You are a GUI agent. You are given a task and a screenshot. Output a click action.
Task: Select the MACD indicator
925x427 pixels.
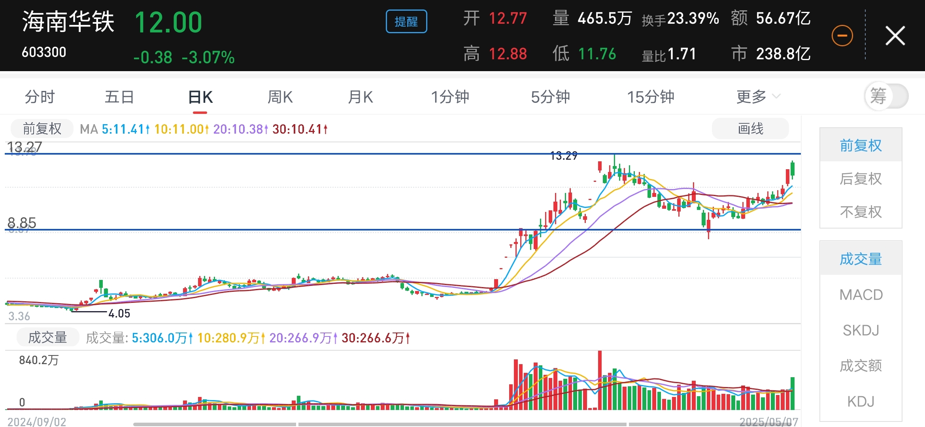pyautogui.click(x=861, y=295)
